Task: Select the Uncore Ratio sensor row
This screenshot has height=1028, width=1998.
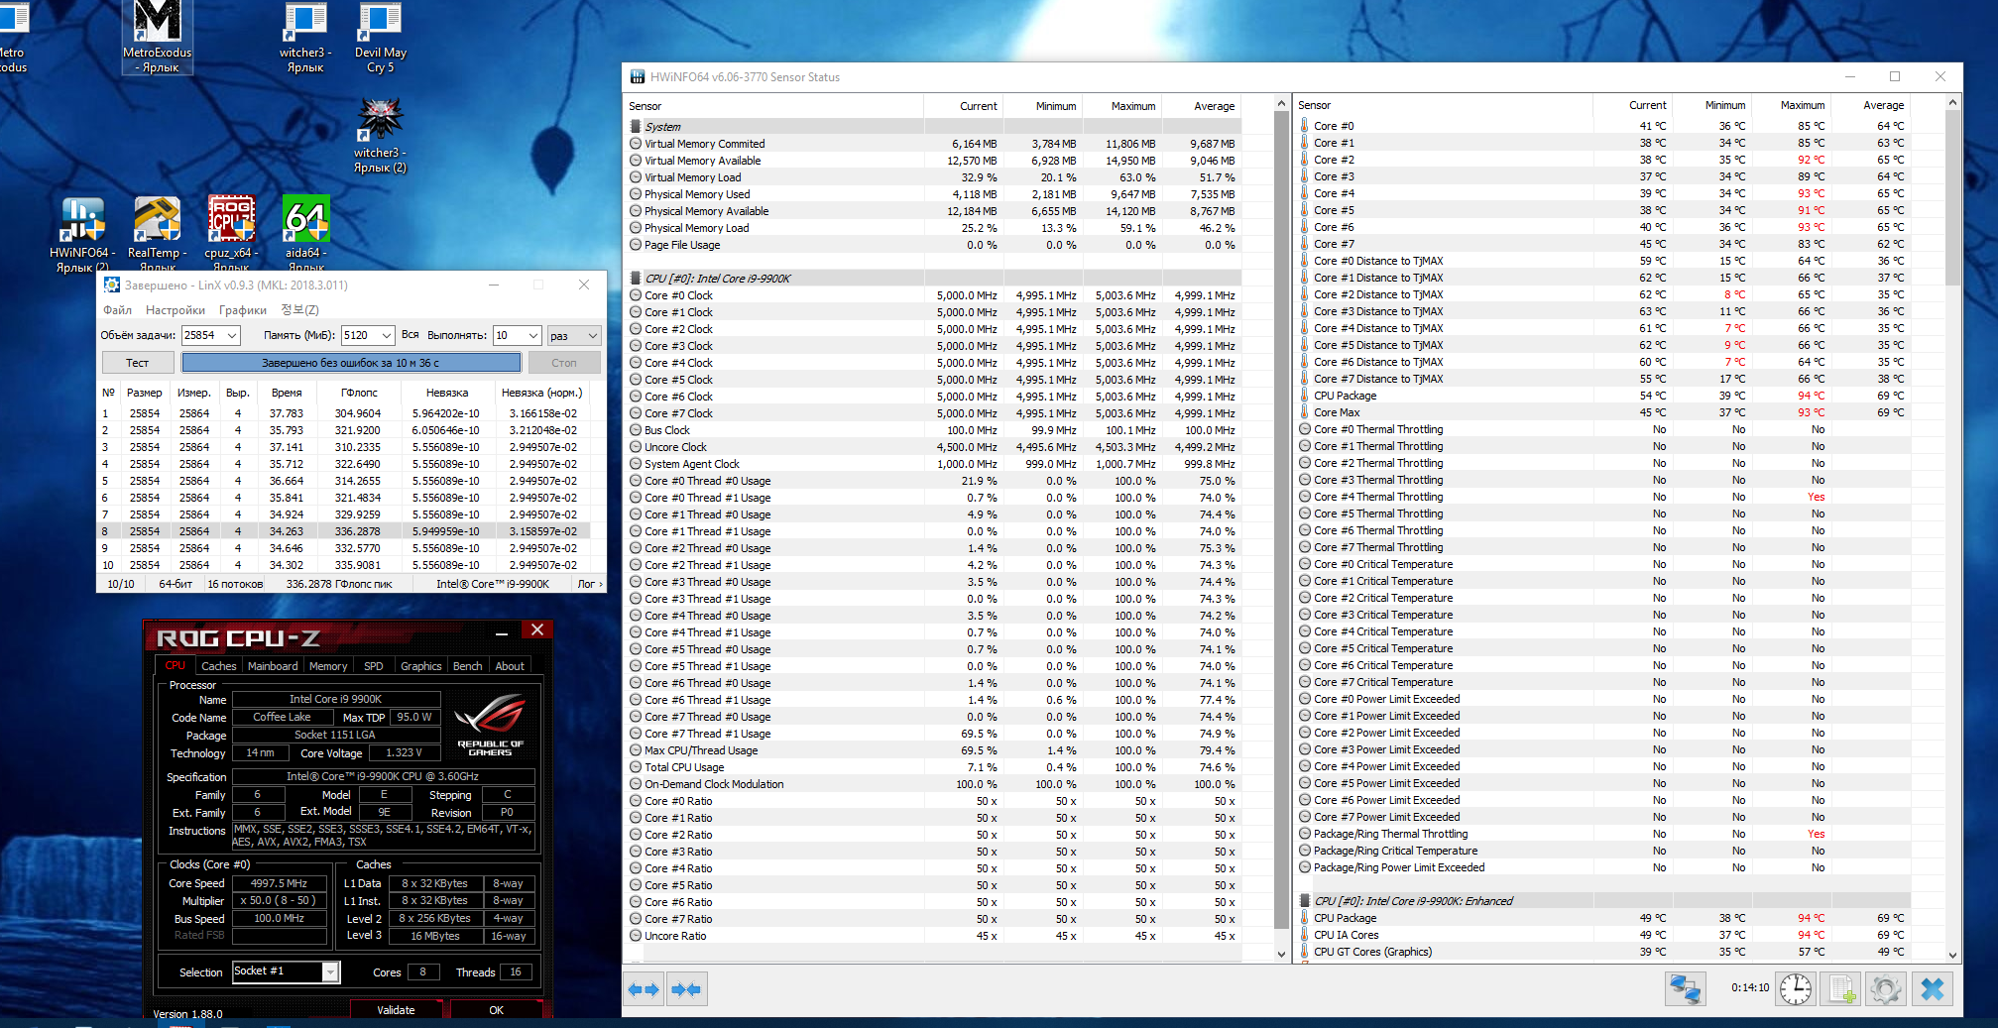Action: click(x=933, y=936)
